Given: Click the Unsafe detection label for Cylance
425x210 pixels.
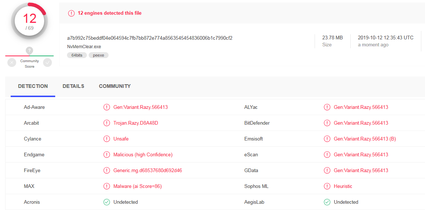Looking at the screenshot, I should [x=121, y=139].
